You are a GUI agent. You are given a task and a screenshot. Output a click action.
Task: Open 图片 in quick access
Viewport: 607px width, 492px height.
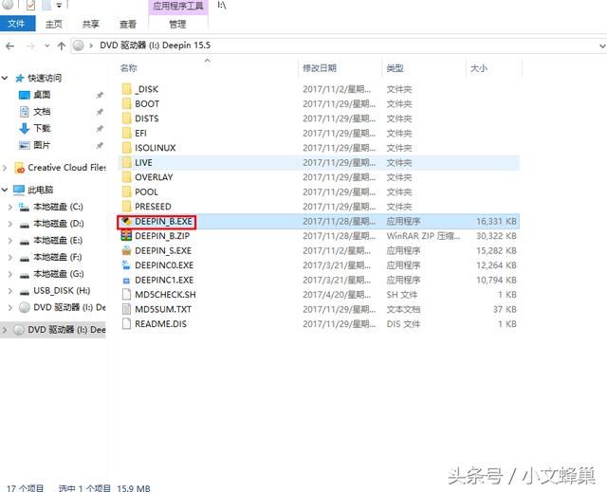pyautogui.click(x=42, y=145)
